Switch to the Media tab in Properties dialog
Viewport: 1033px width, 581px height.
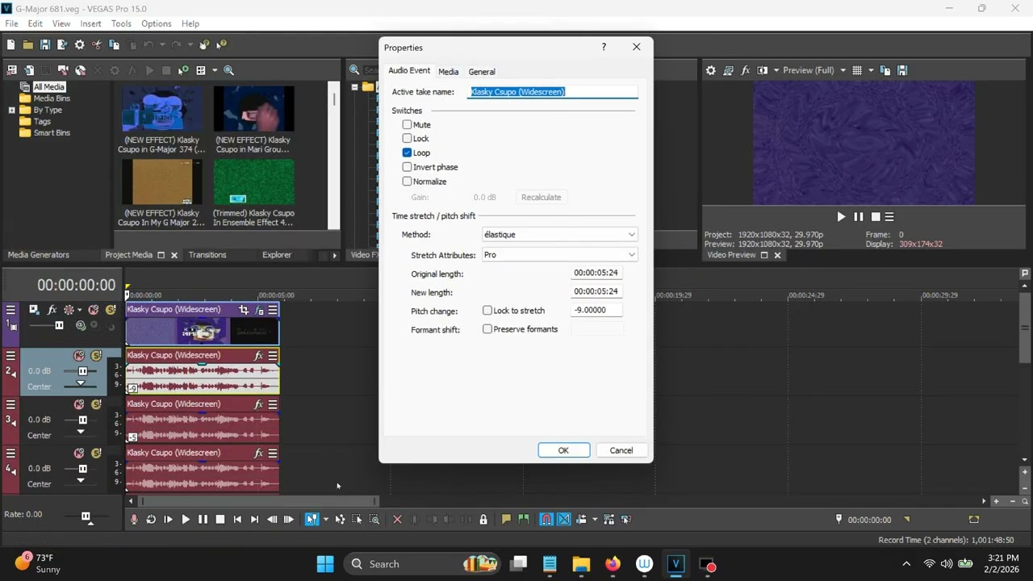(448, 72)
